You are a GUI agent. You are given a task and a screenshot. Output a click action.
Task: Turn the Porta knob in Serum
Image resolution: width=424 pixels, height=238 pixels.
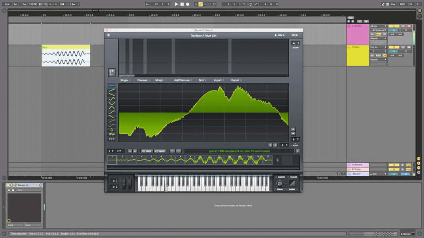coord(280,184)
